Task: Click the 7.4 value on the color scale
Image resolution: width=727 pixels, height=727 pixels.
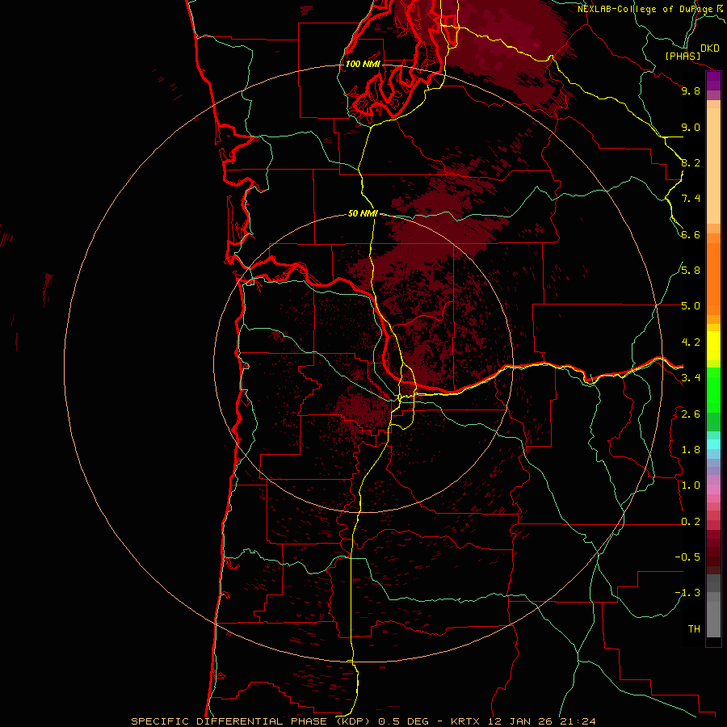Action: point(691,199)
